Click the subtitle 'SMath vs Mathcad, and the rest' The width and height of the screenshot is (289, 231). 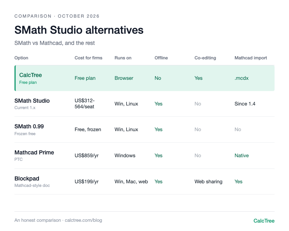pos(55,43)
